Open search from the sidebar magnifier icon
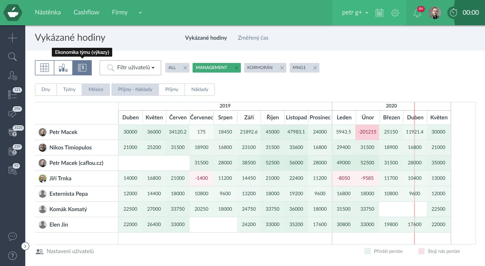The height and width of the screenshot is (266, 485). point(12,57)
